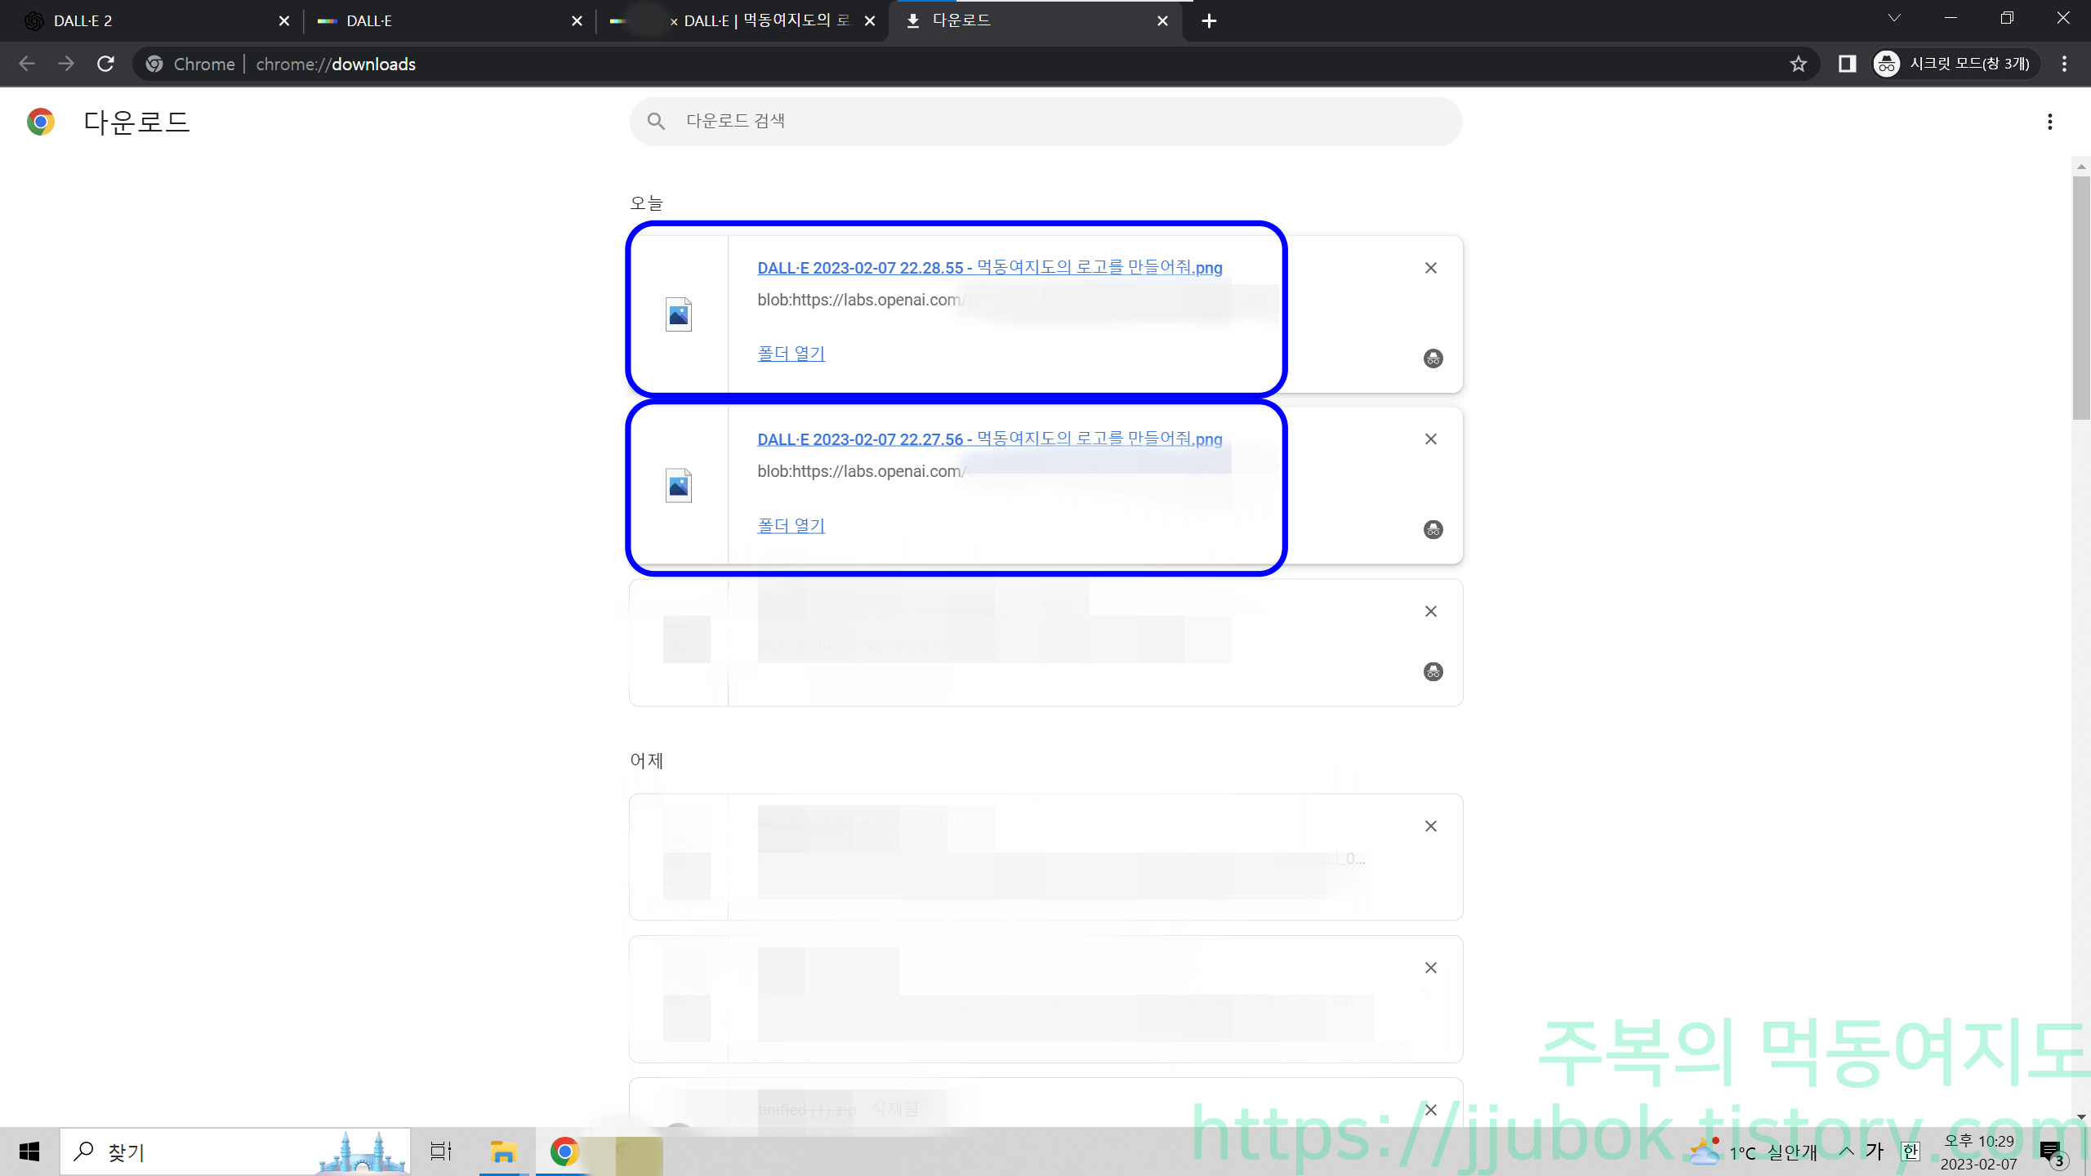2091x1176 pixels.
Task: Click the incognito icon on the 22.28.55 download
Action: [x=1433, y=359]
